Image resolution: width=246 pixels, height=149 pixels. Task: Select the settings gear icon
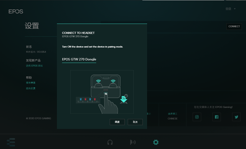click(156, 142)
